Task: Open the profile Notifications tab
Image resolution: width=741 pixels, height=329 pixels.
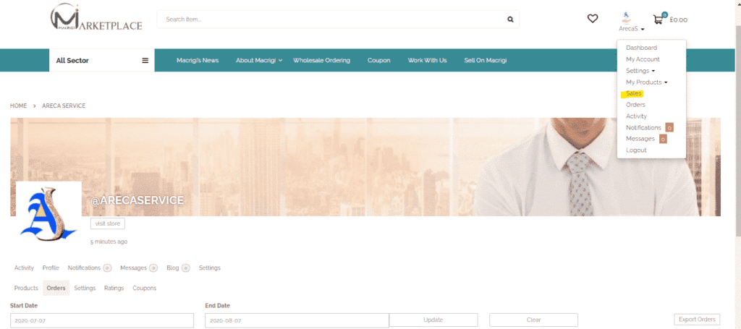Action: pos(84,268)
